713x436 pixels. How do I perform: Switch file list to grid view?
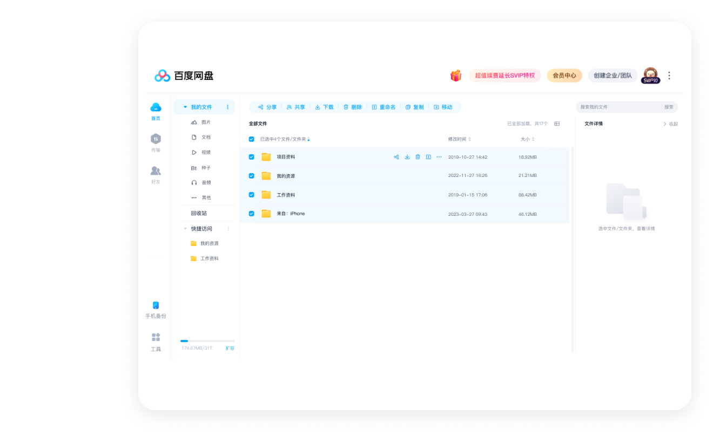[x=557, y=124]
